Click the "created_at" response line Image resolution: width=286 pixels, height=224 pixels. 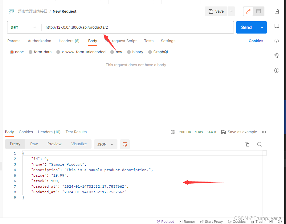pos(80,186)
